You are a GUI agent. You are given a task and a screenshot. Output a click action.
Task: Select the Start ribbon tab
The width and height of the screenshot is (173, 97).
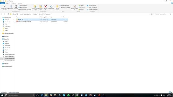(x=7, y=3)
